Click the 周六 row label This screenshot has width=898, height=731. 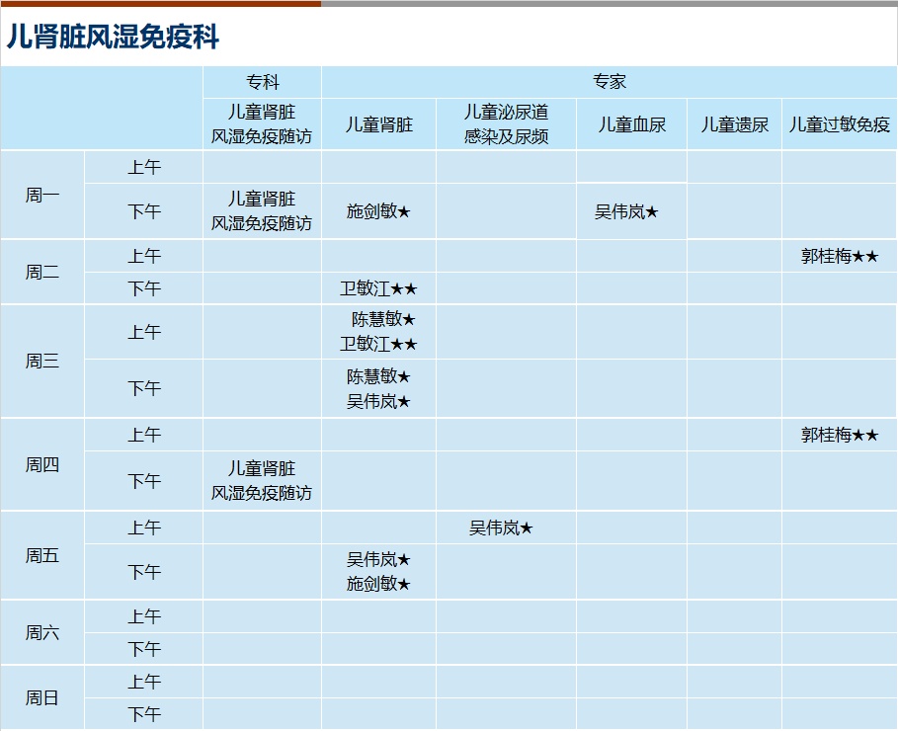42,632
